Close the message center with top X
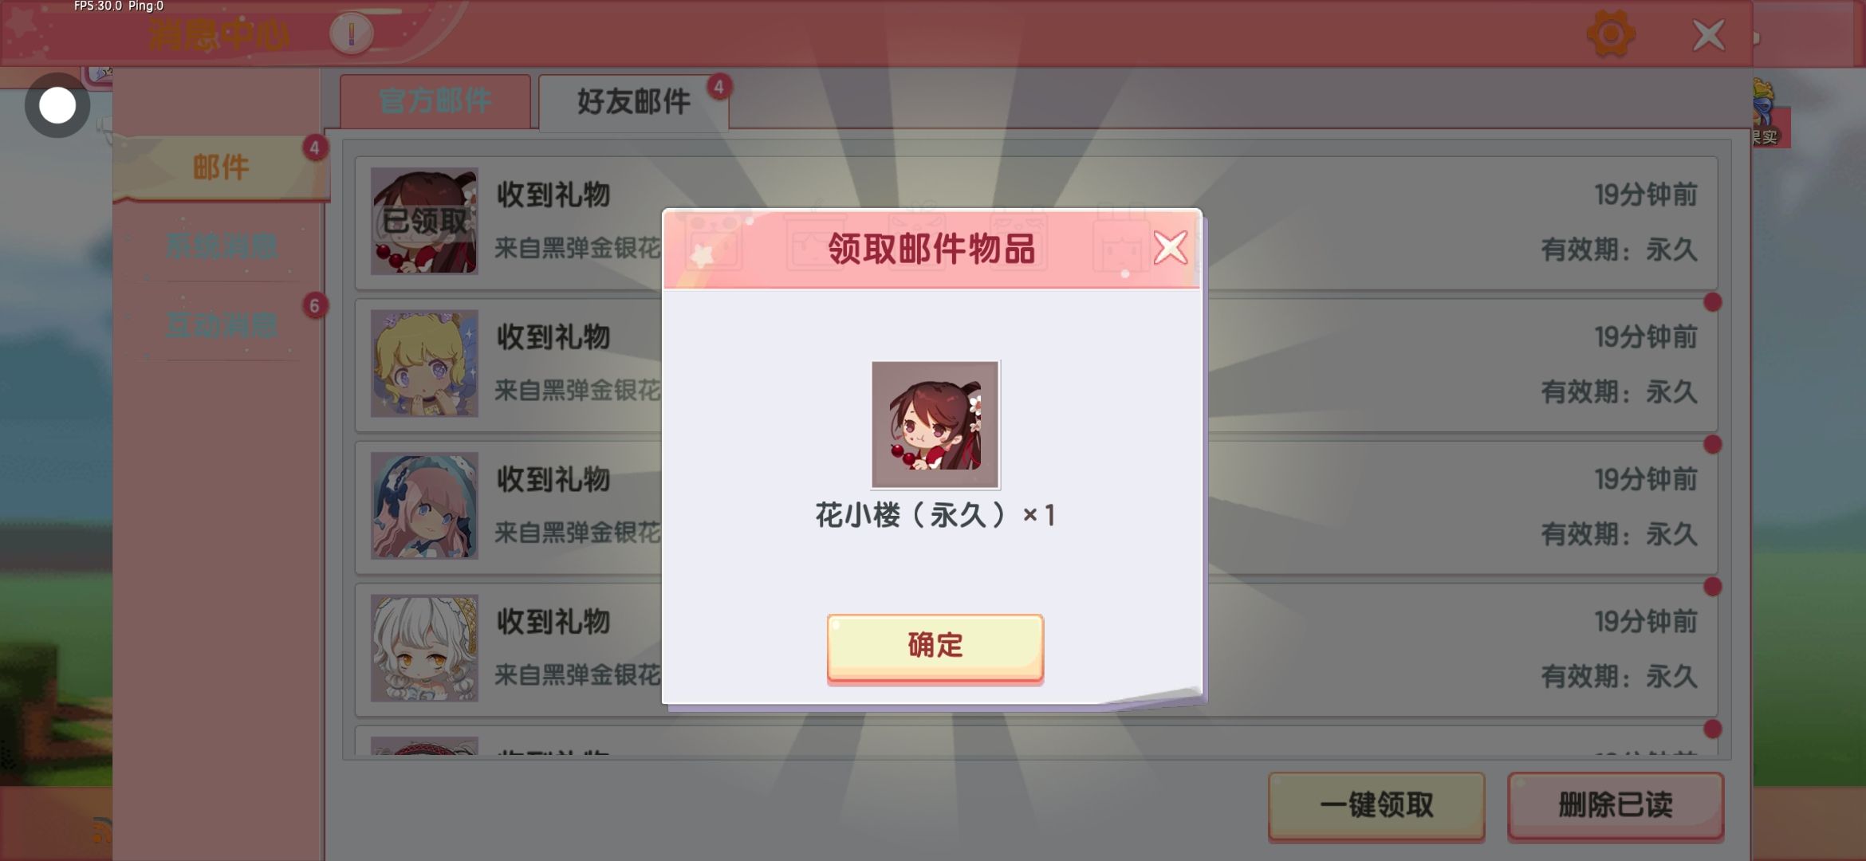Screen dimensions: 1866x861 [x=1708, y=35]
